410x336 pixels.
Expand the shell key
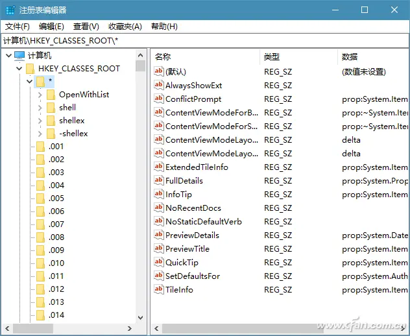[x=40, y=108]
